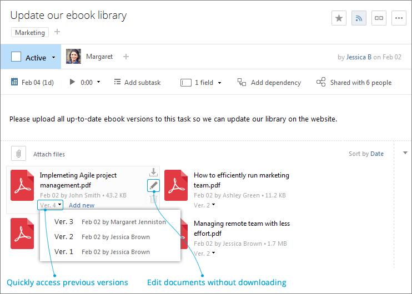Click the custom field icon

pos(186,83)
